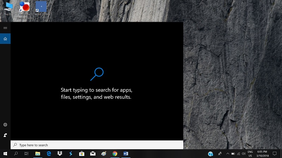
Task: Select Home in search panel sidebar
Action: [x=5, y=39]
